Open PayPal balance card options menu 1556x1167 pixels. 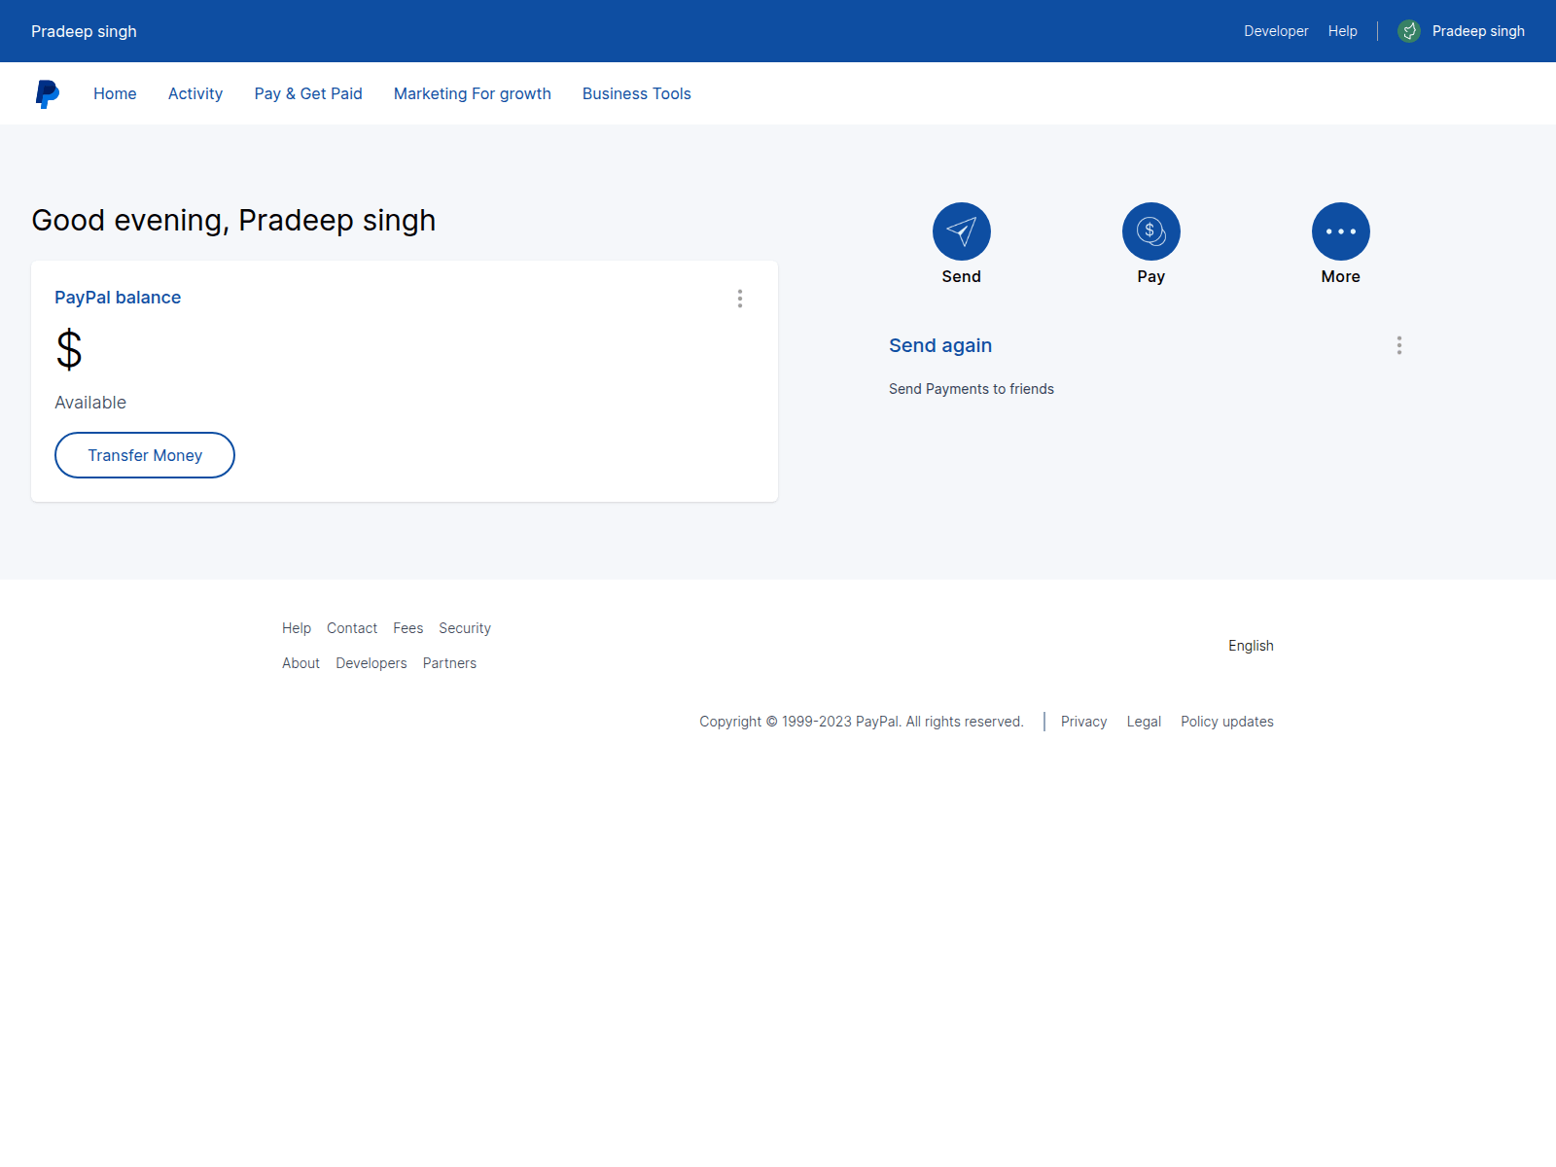pos(740,299)
